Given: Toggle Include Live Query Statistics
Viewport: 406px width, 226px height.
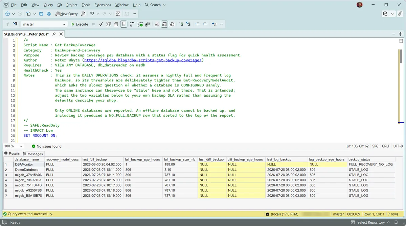Looking at the screenshot, I should [x=140, y=24].
